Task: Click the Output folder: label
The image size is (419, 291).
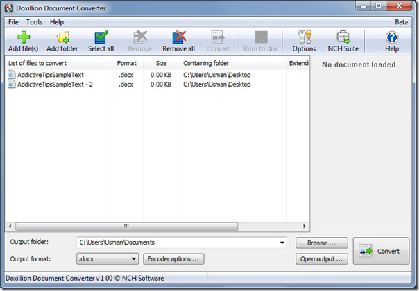Action: coord(29,242)
